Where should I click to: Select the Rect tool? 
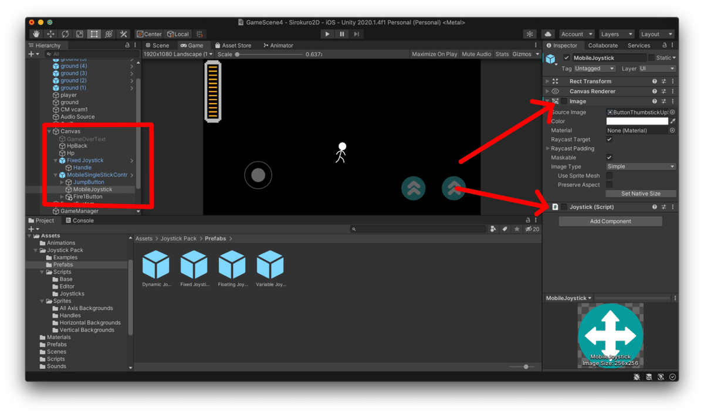tap(94, 34)
